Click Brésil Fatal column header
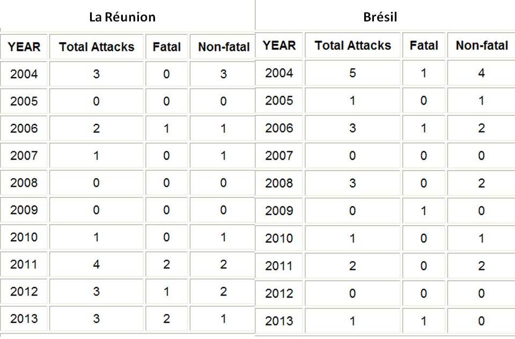515x339 pixels. pyautogui.click(x=423, y=46)
